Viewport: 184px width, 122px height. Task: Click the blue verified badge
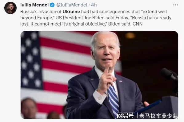pyautogui.click(x=52, y=5)
